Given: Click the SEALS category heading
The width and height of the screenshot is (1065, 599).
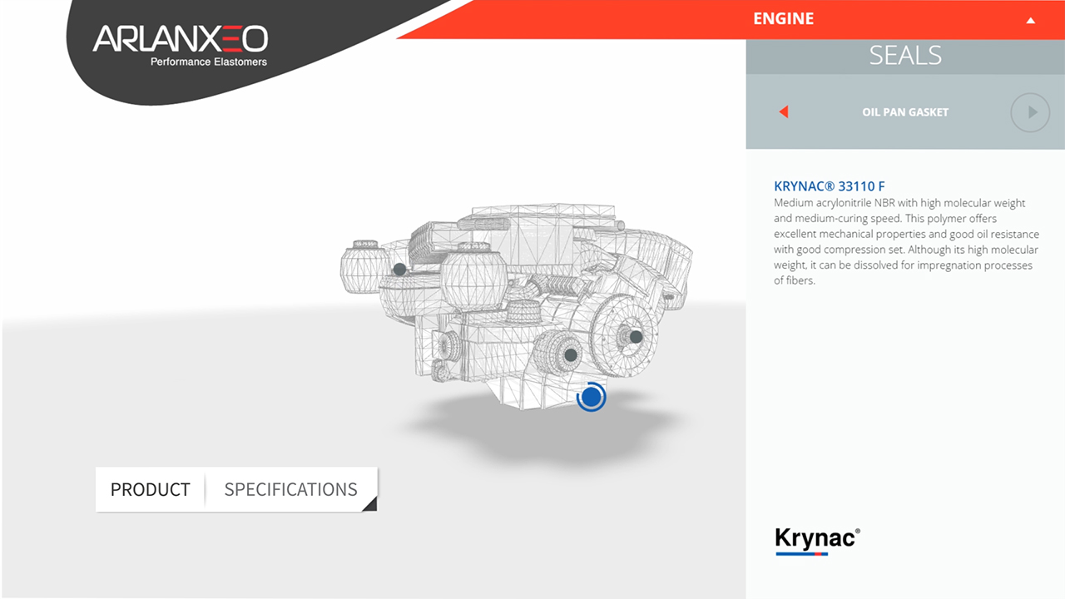Looking at the screenshot, I should (x=905, y=55).
